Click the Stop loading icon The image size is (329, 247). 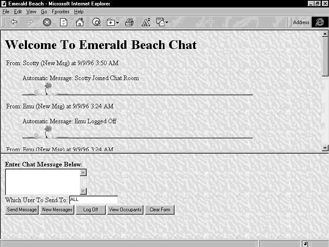(x=47, y=22)
